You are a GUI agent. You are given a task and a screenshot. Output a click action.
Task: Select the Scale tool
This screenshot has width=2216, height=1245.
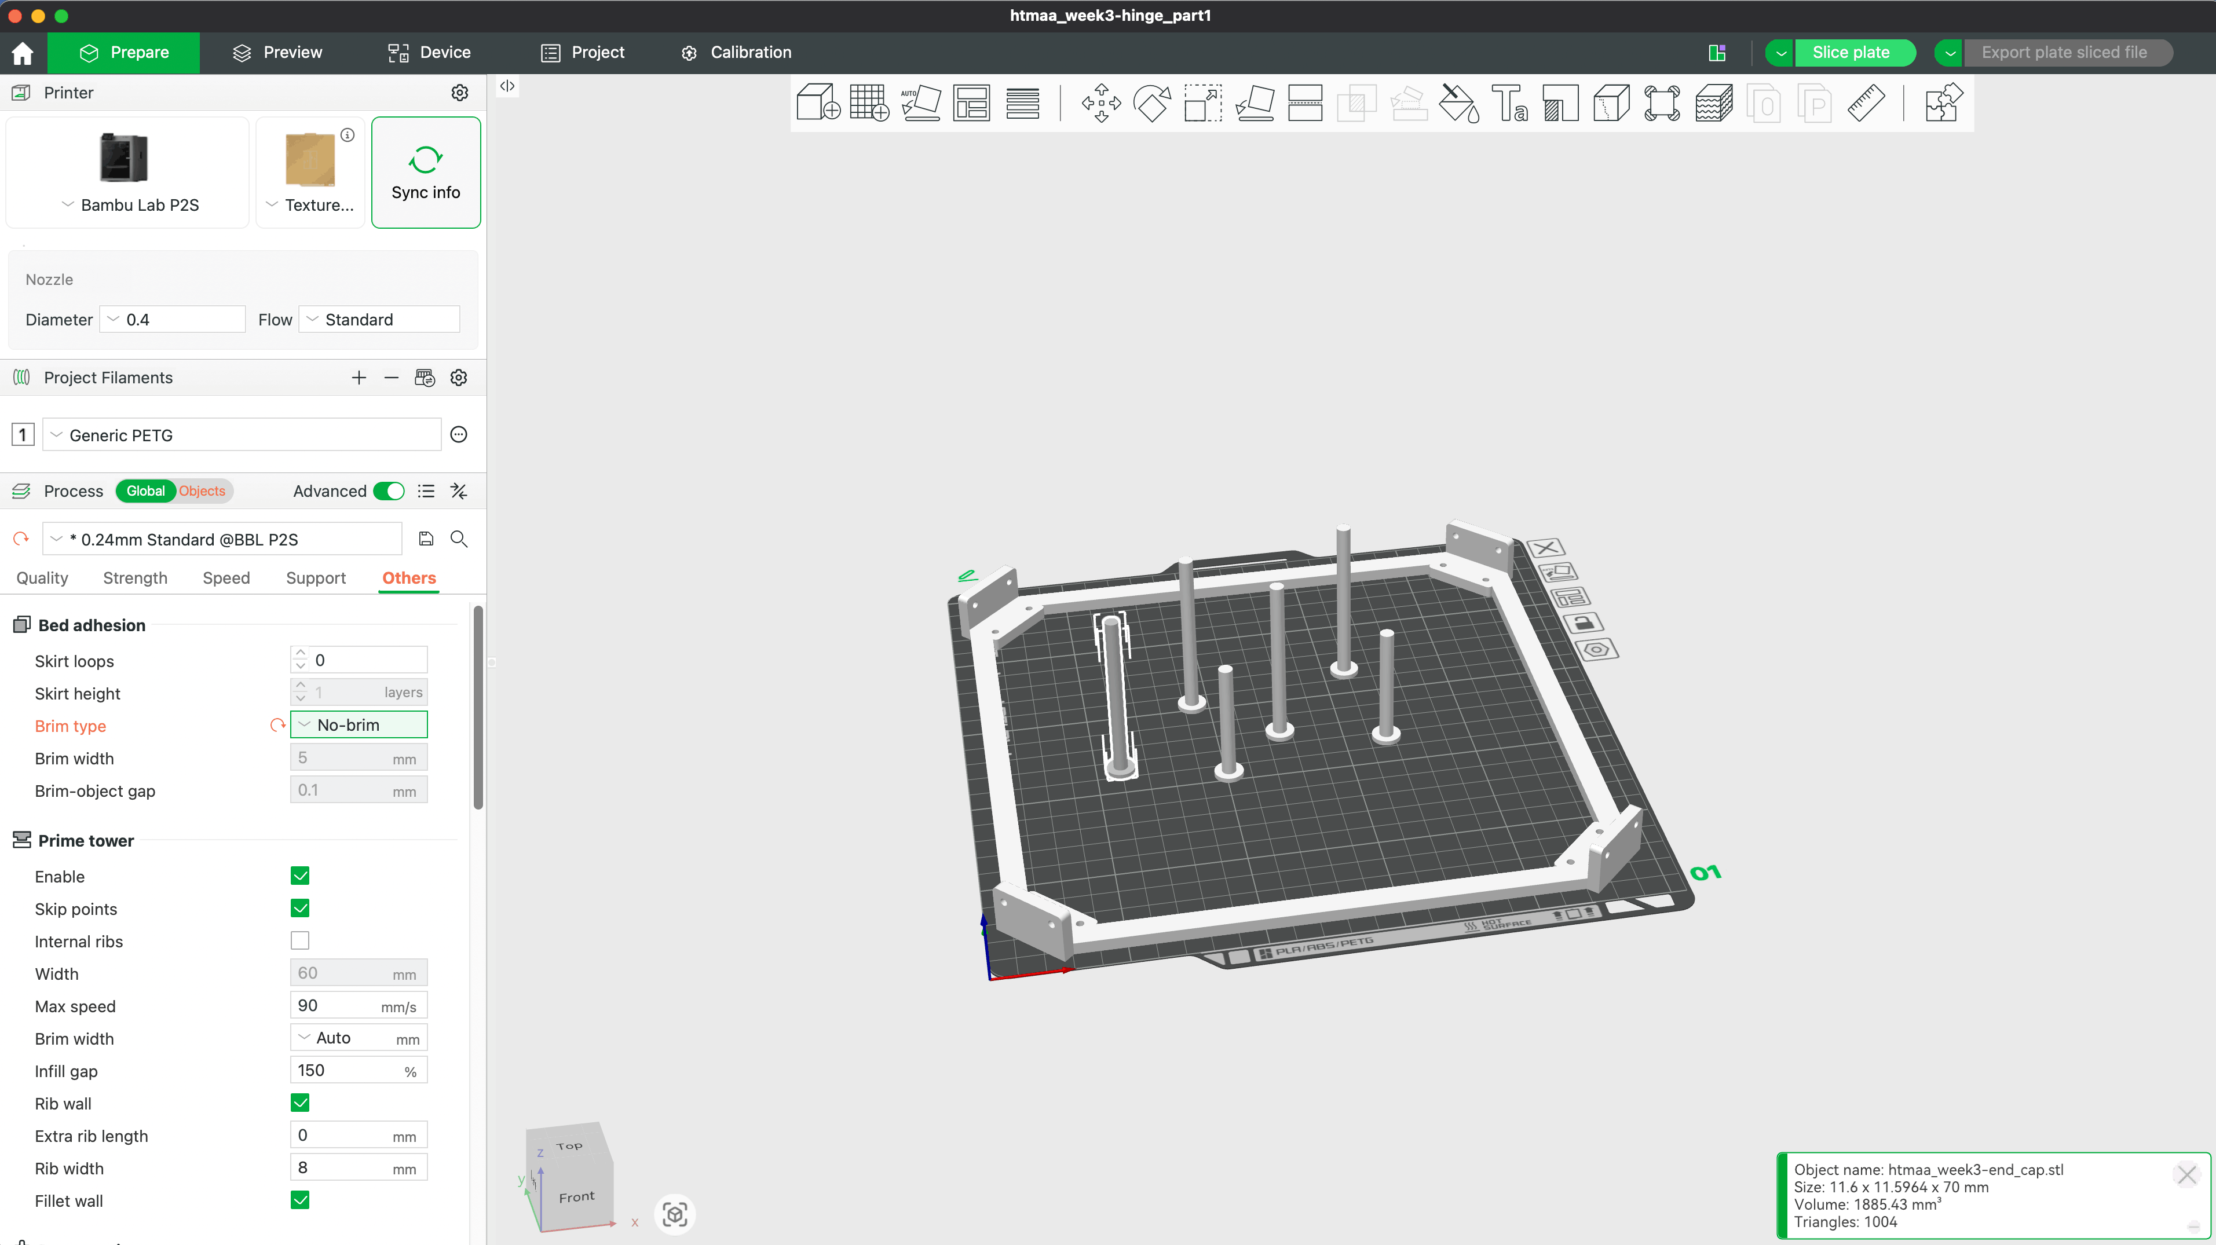[x=1202, y=103]
